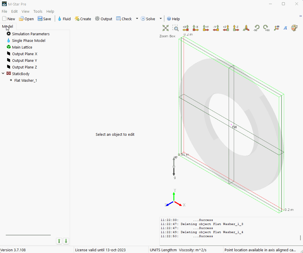303x253 pixels.
Task: Select Flat Washer_1 in the tree
Action: 25,80
